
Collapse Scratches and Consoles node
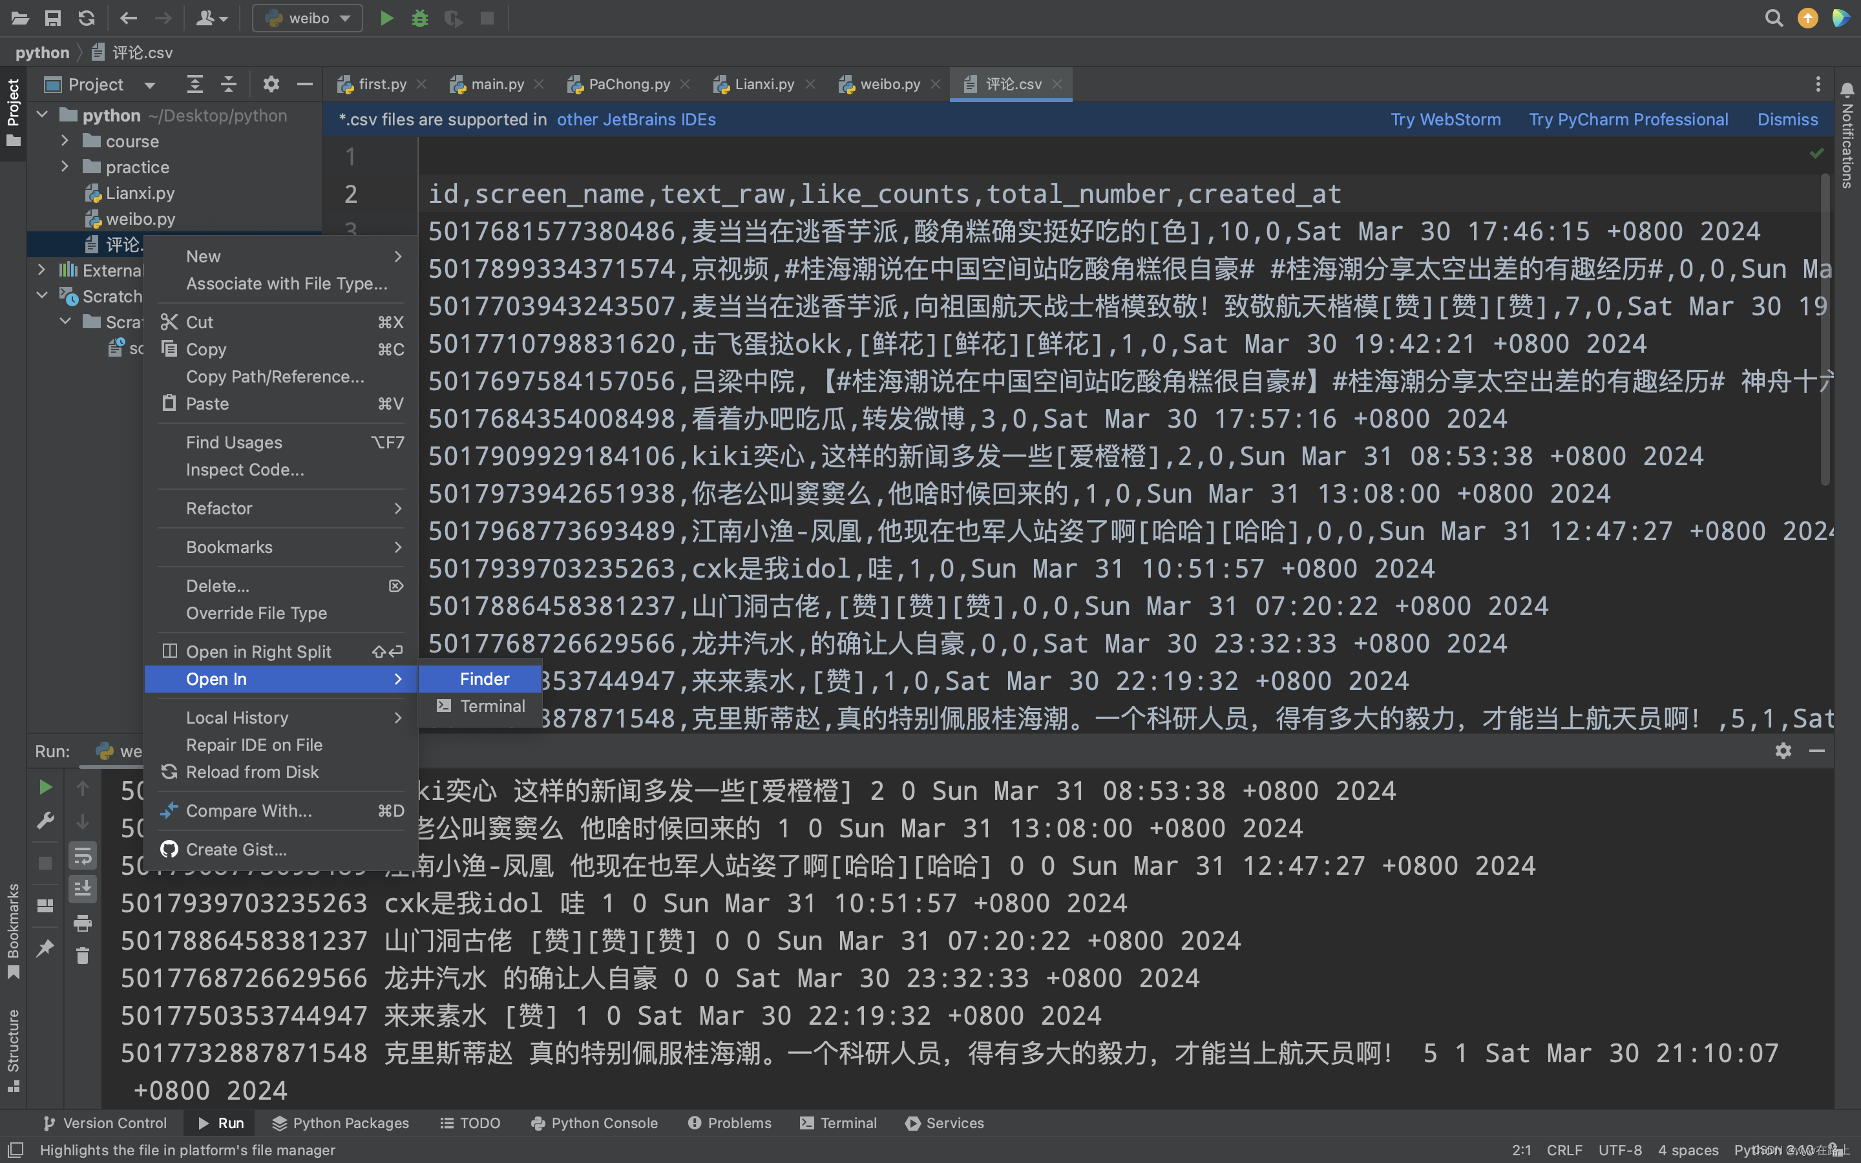[42, 295]
